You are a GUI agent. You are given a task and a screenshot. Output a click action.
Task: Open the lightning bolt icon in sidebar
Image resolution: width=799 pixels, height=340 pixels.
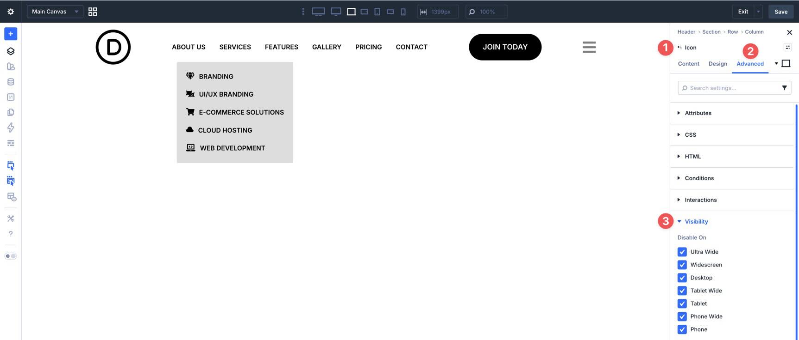pos(11,127)
